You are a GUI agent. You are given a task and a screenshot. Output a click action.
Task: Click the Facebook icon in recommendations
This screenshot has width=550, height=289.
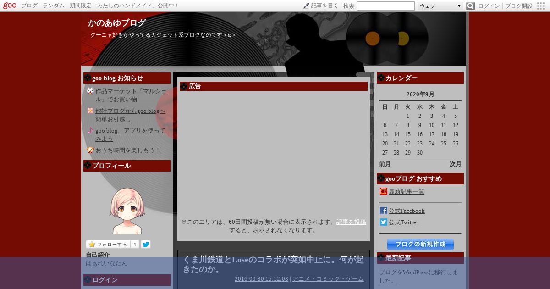[384, 211]
